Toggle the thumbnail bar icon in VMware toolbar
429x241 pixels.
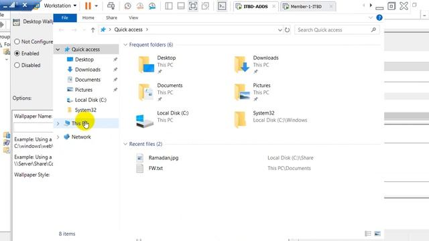(x=181, y=6)
